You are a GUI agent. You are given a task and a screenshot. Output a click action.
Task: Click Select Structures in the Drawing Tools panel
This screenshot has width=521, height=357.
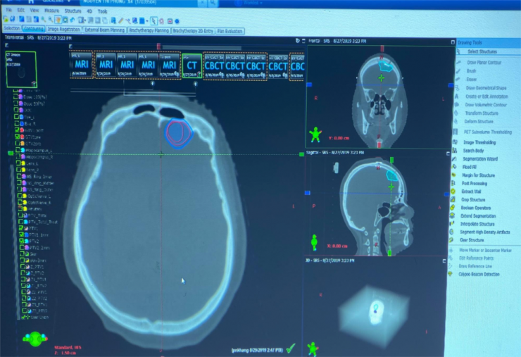(x=482, y=52)
